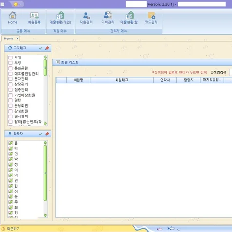Click up arrow of 담당자 list
Viewport: 232px width, 232px height.
pyautogui.click(x=45, y=143)
